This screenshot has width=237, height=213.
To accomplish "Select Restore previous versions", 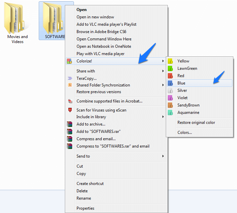I will [x=116, y=92].
